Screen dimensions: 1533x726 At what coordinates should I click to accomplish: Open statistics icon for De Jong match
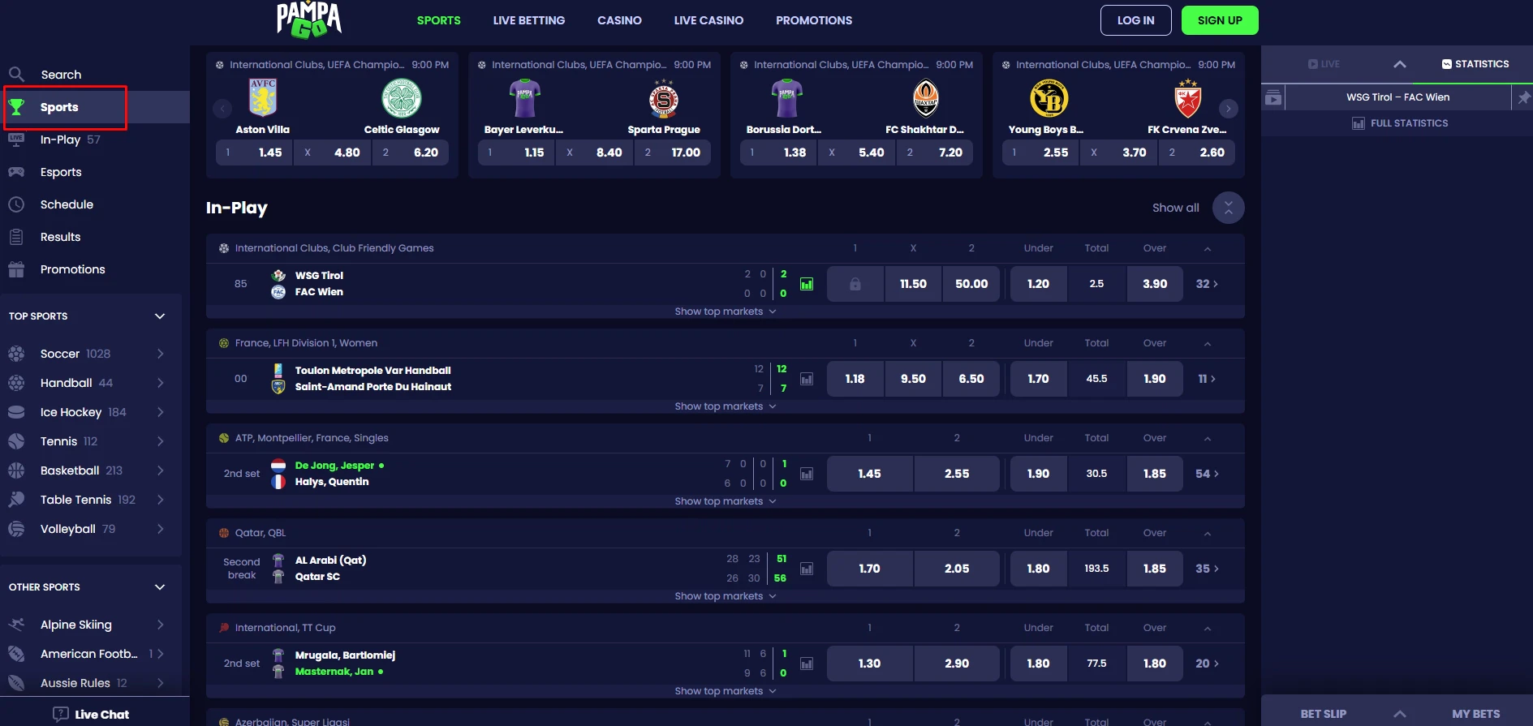pyautogui.click(x=807, y=474)
